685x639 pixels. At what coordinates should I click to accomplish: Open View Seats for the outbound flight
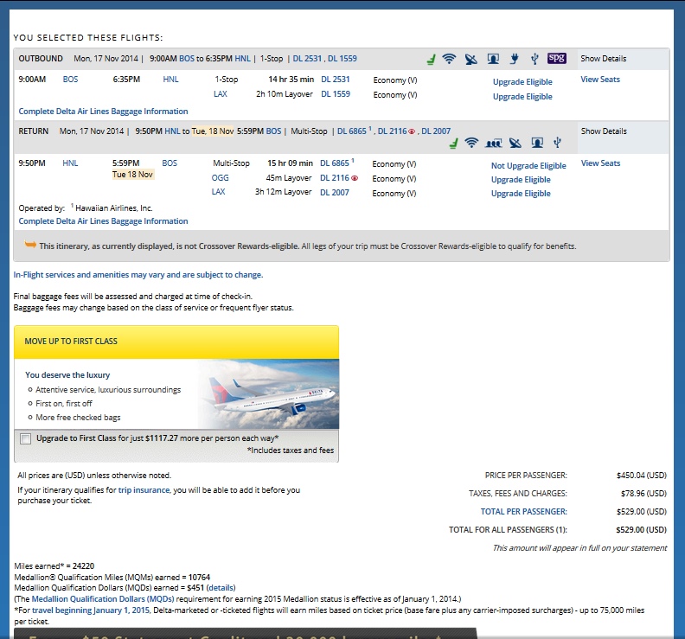click(x=600, y=80)
